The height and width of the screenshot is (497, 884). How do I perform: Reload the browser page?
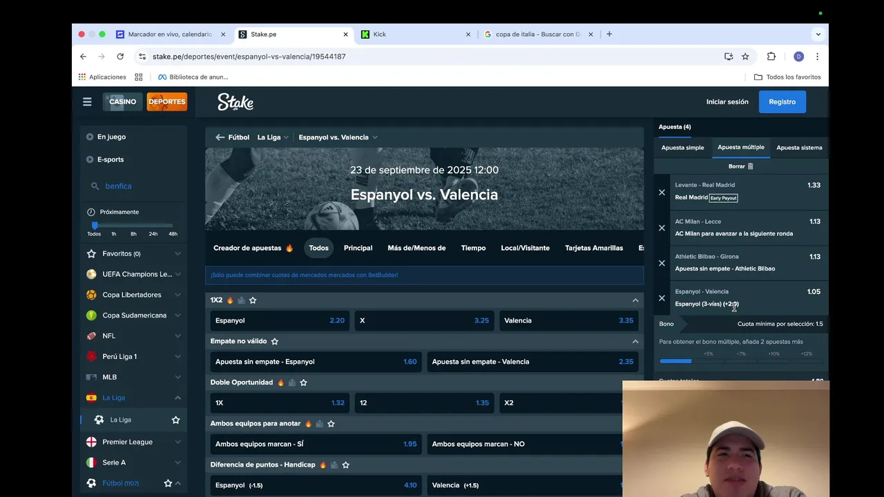[x=120, y=57]
